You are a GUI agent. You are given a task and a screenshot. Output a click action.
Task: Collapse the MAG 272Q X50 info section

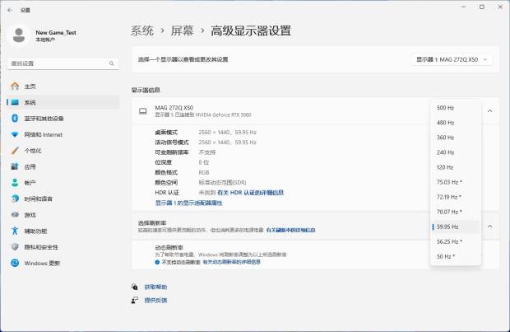(x=489, y=111)
